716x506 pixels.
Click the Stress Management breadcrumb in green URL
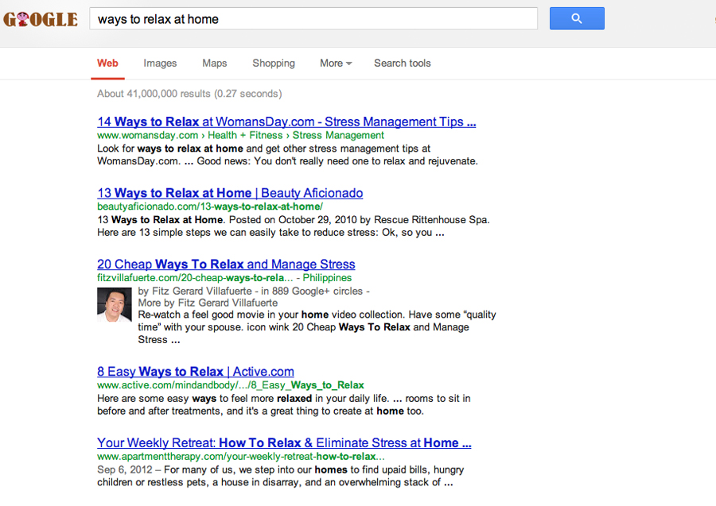click(338, 135)
